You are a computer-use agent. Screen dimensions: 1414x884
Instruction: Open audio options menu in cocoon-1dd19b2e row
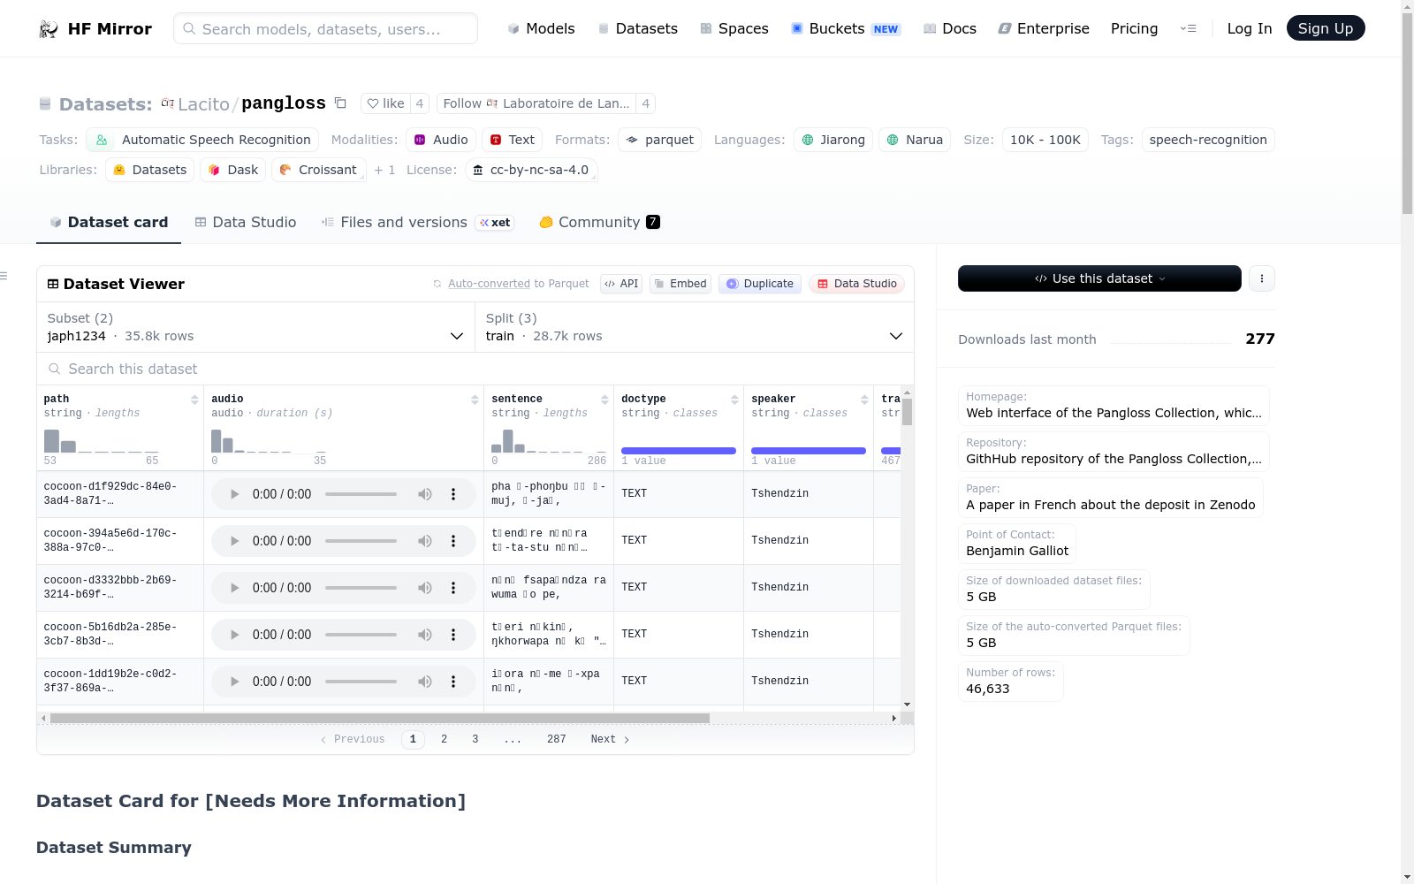453,682
